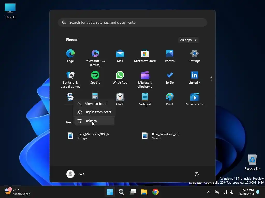Open Microsoft Store from pinned apps
265x198 pixels.
(x=145, y=56)
